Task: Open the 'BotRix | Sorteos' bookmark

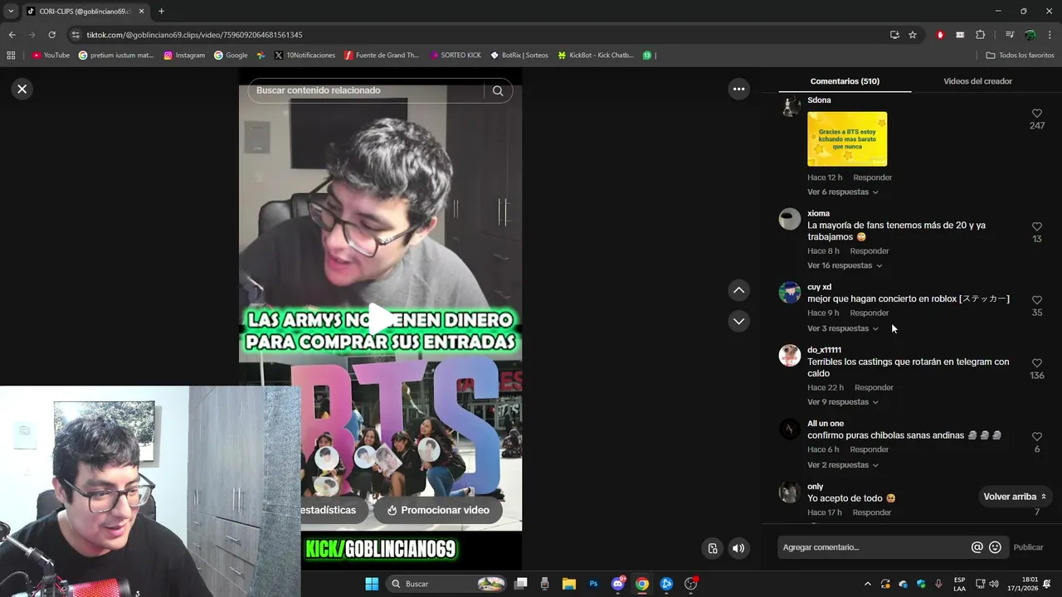Action: 519,56
